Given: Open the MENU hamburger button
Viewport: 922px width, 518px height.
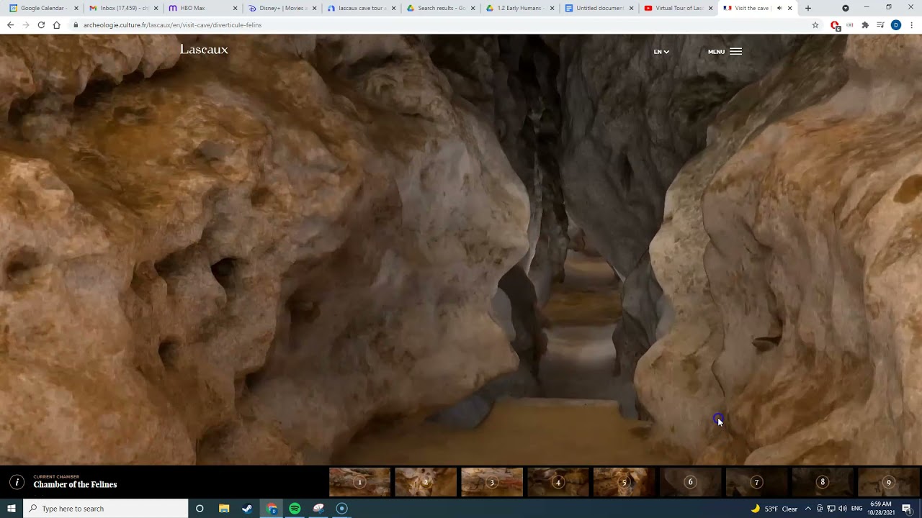Looking at the screenshot, I should point(725,52).
